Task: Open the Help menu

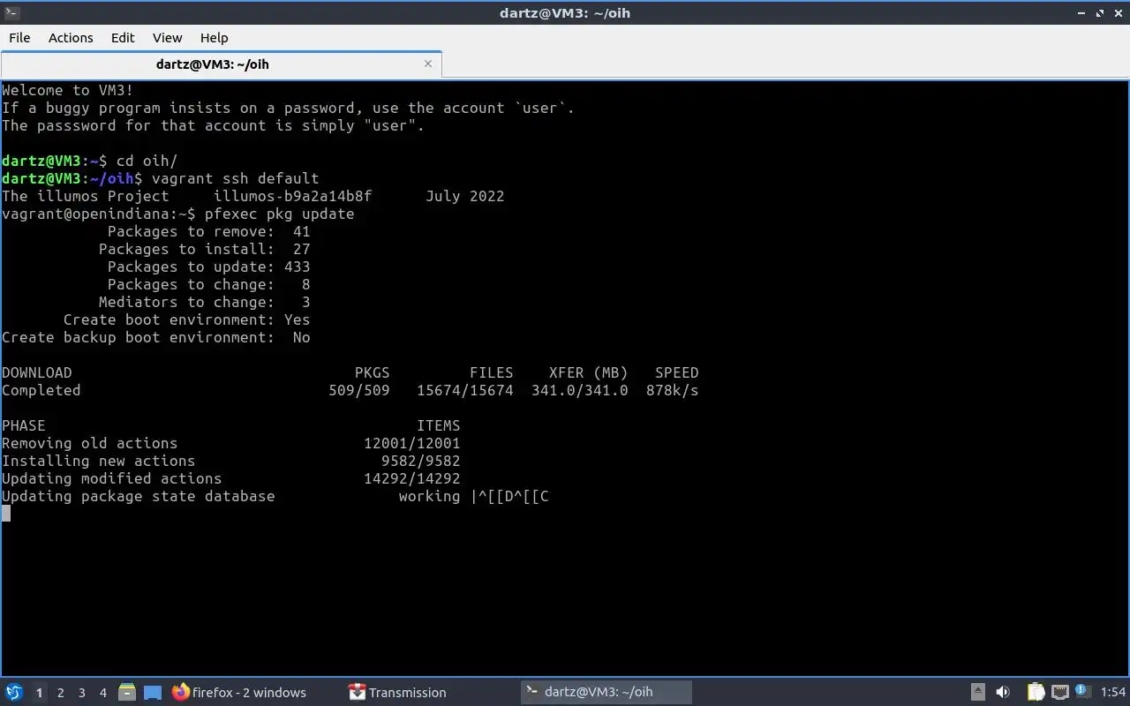Action: 214,37
